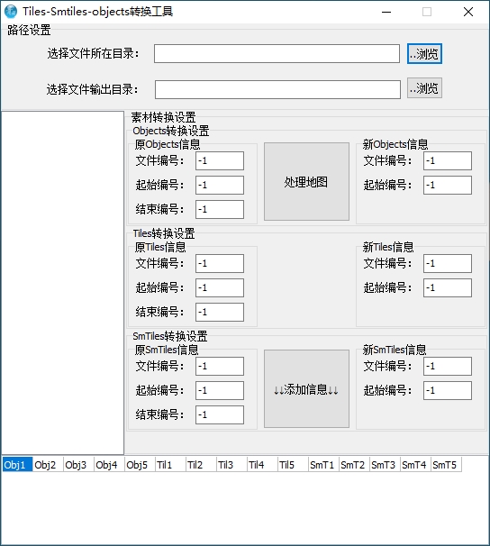The width and height of the screenshot is (490, 546).
Task: Click the 新Objects信息 label
Action: 395,144
